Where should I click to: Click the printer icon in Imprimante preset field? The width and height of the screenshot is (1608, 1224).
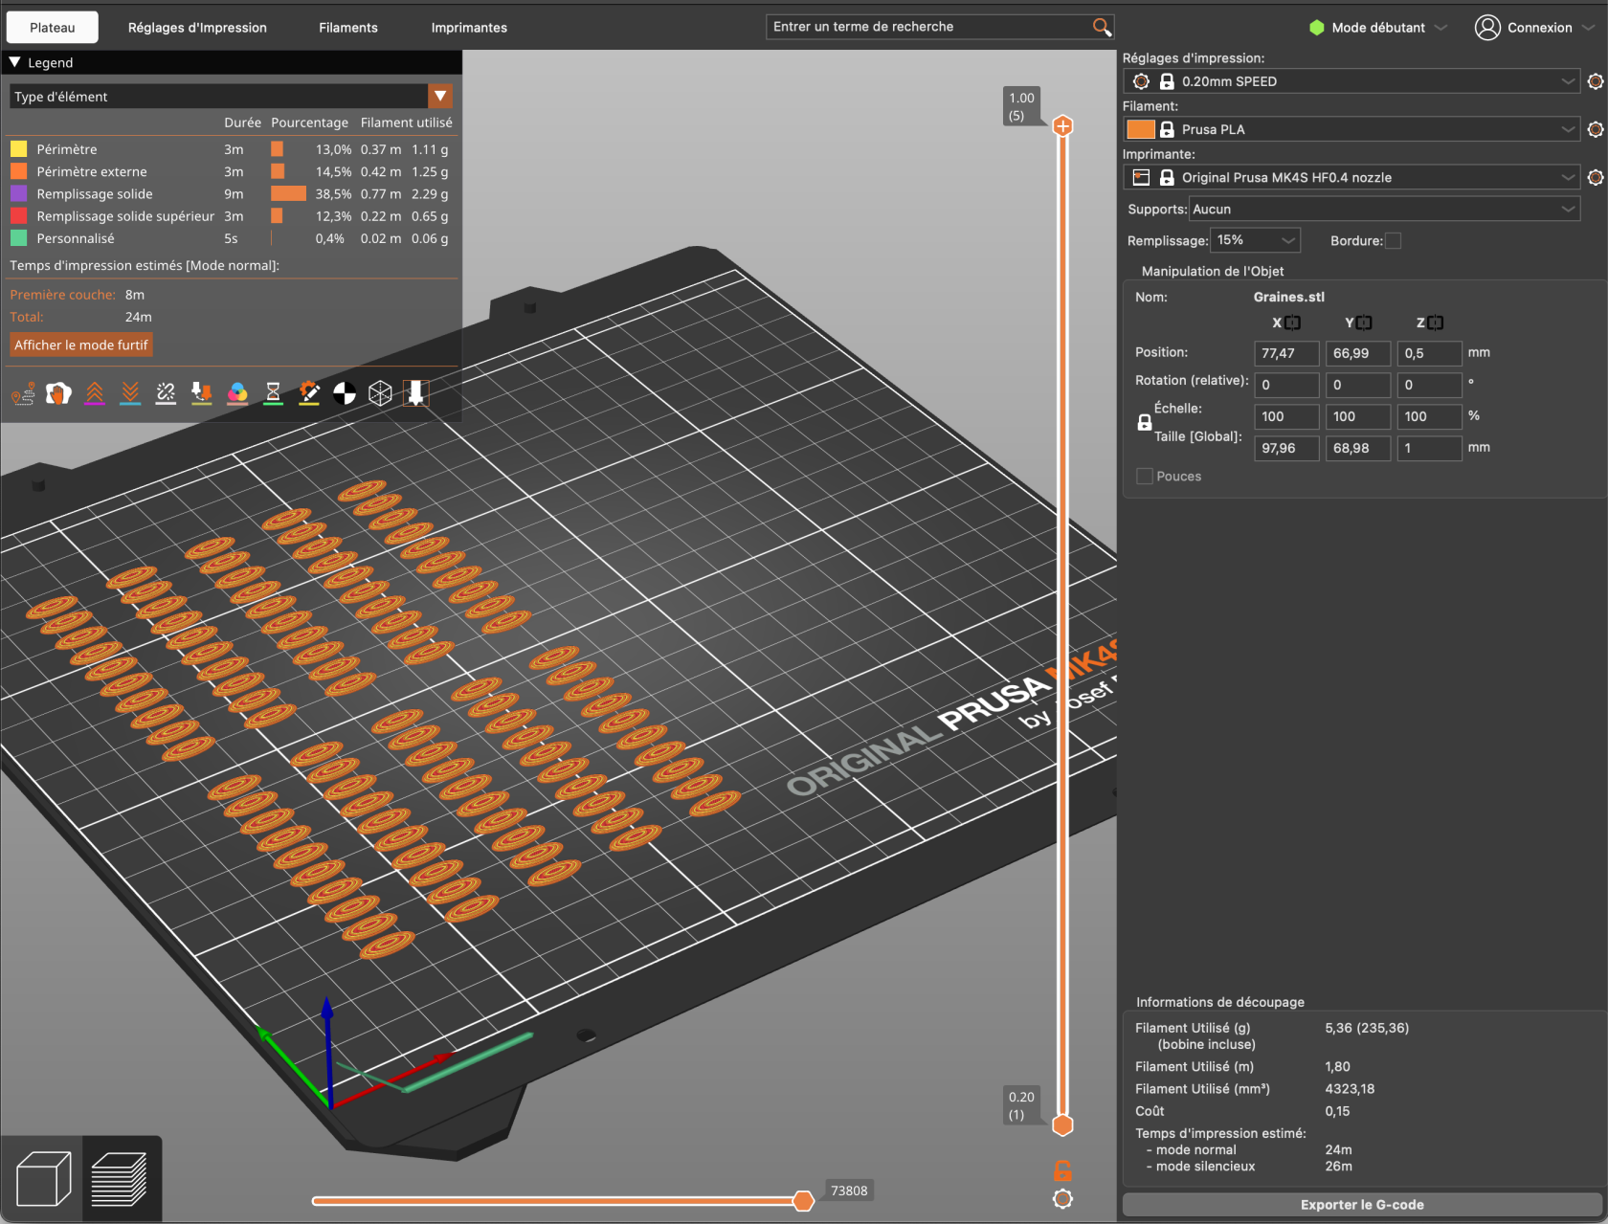click(1141, 177)
